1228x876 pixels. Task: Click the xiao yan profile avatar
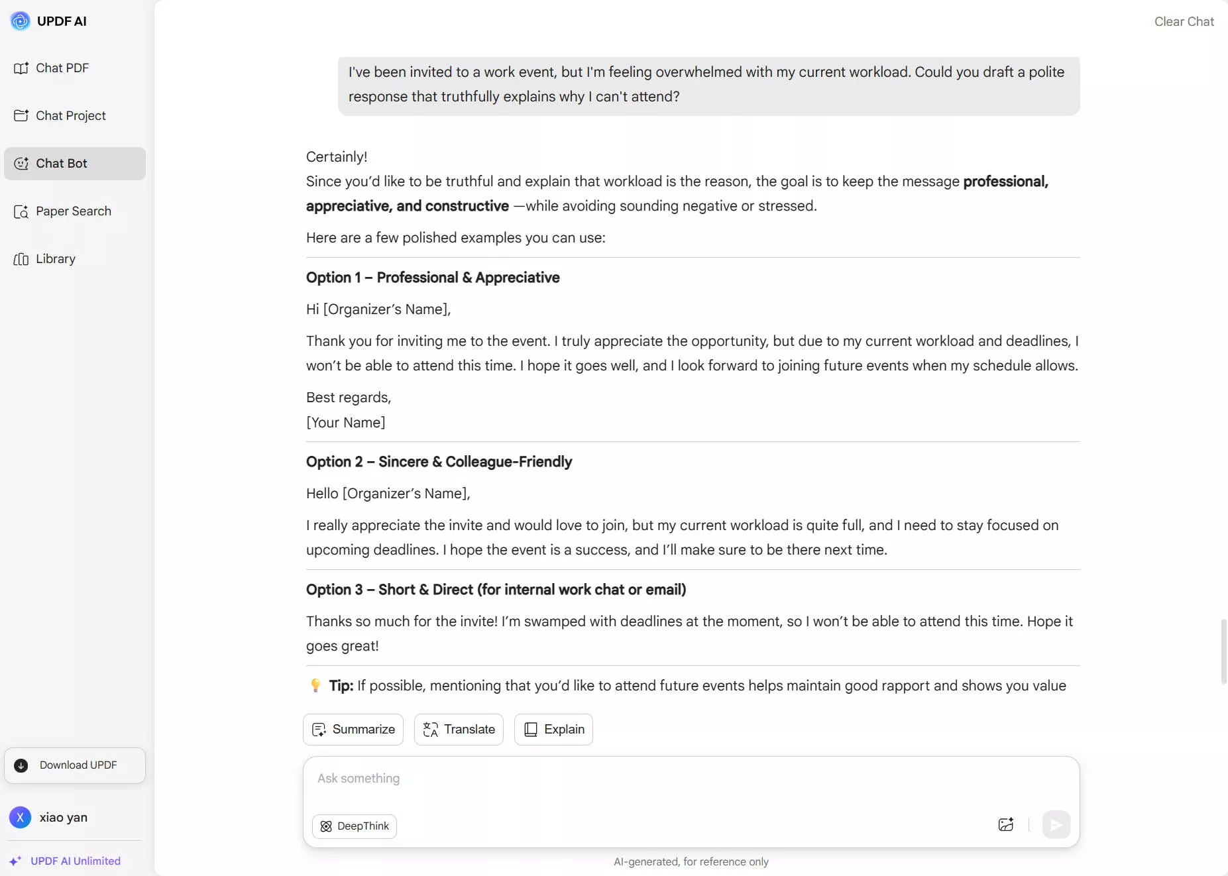pyautogui.click(x=21, y=818)
